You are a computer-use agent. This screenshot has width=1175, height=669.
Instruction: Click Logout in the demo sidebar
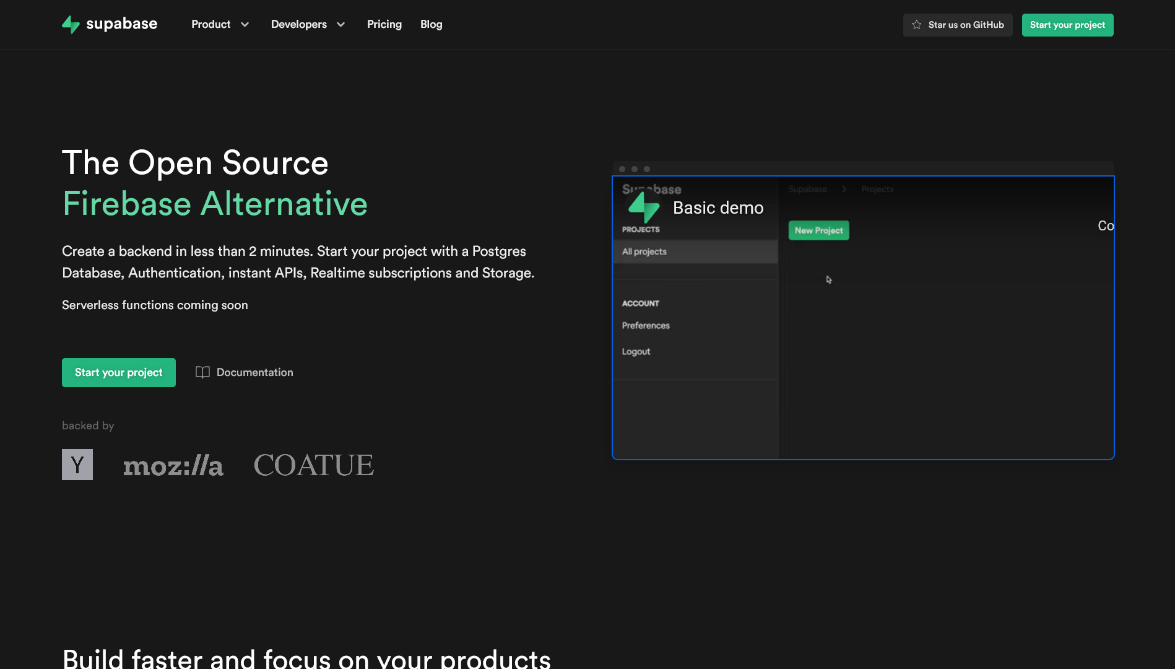point(636,351)
